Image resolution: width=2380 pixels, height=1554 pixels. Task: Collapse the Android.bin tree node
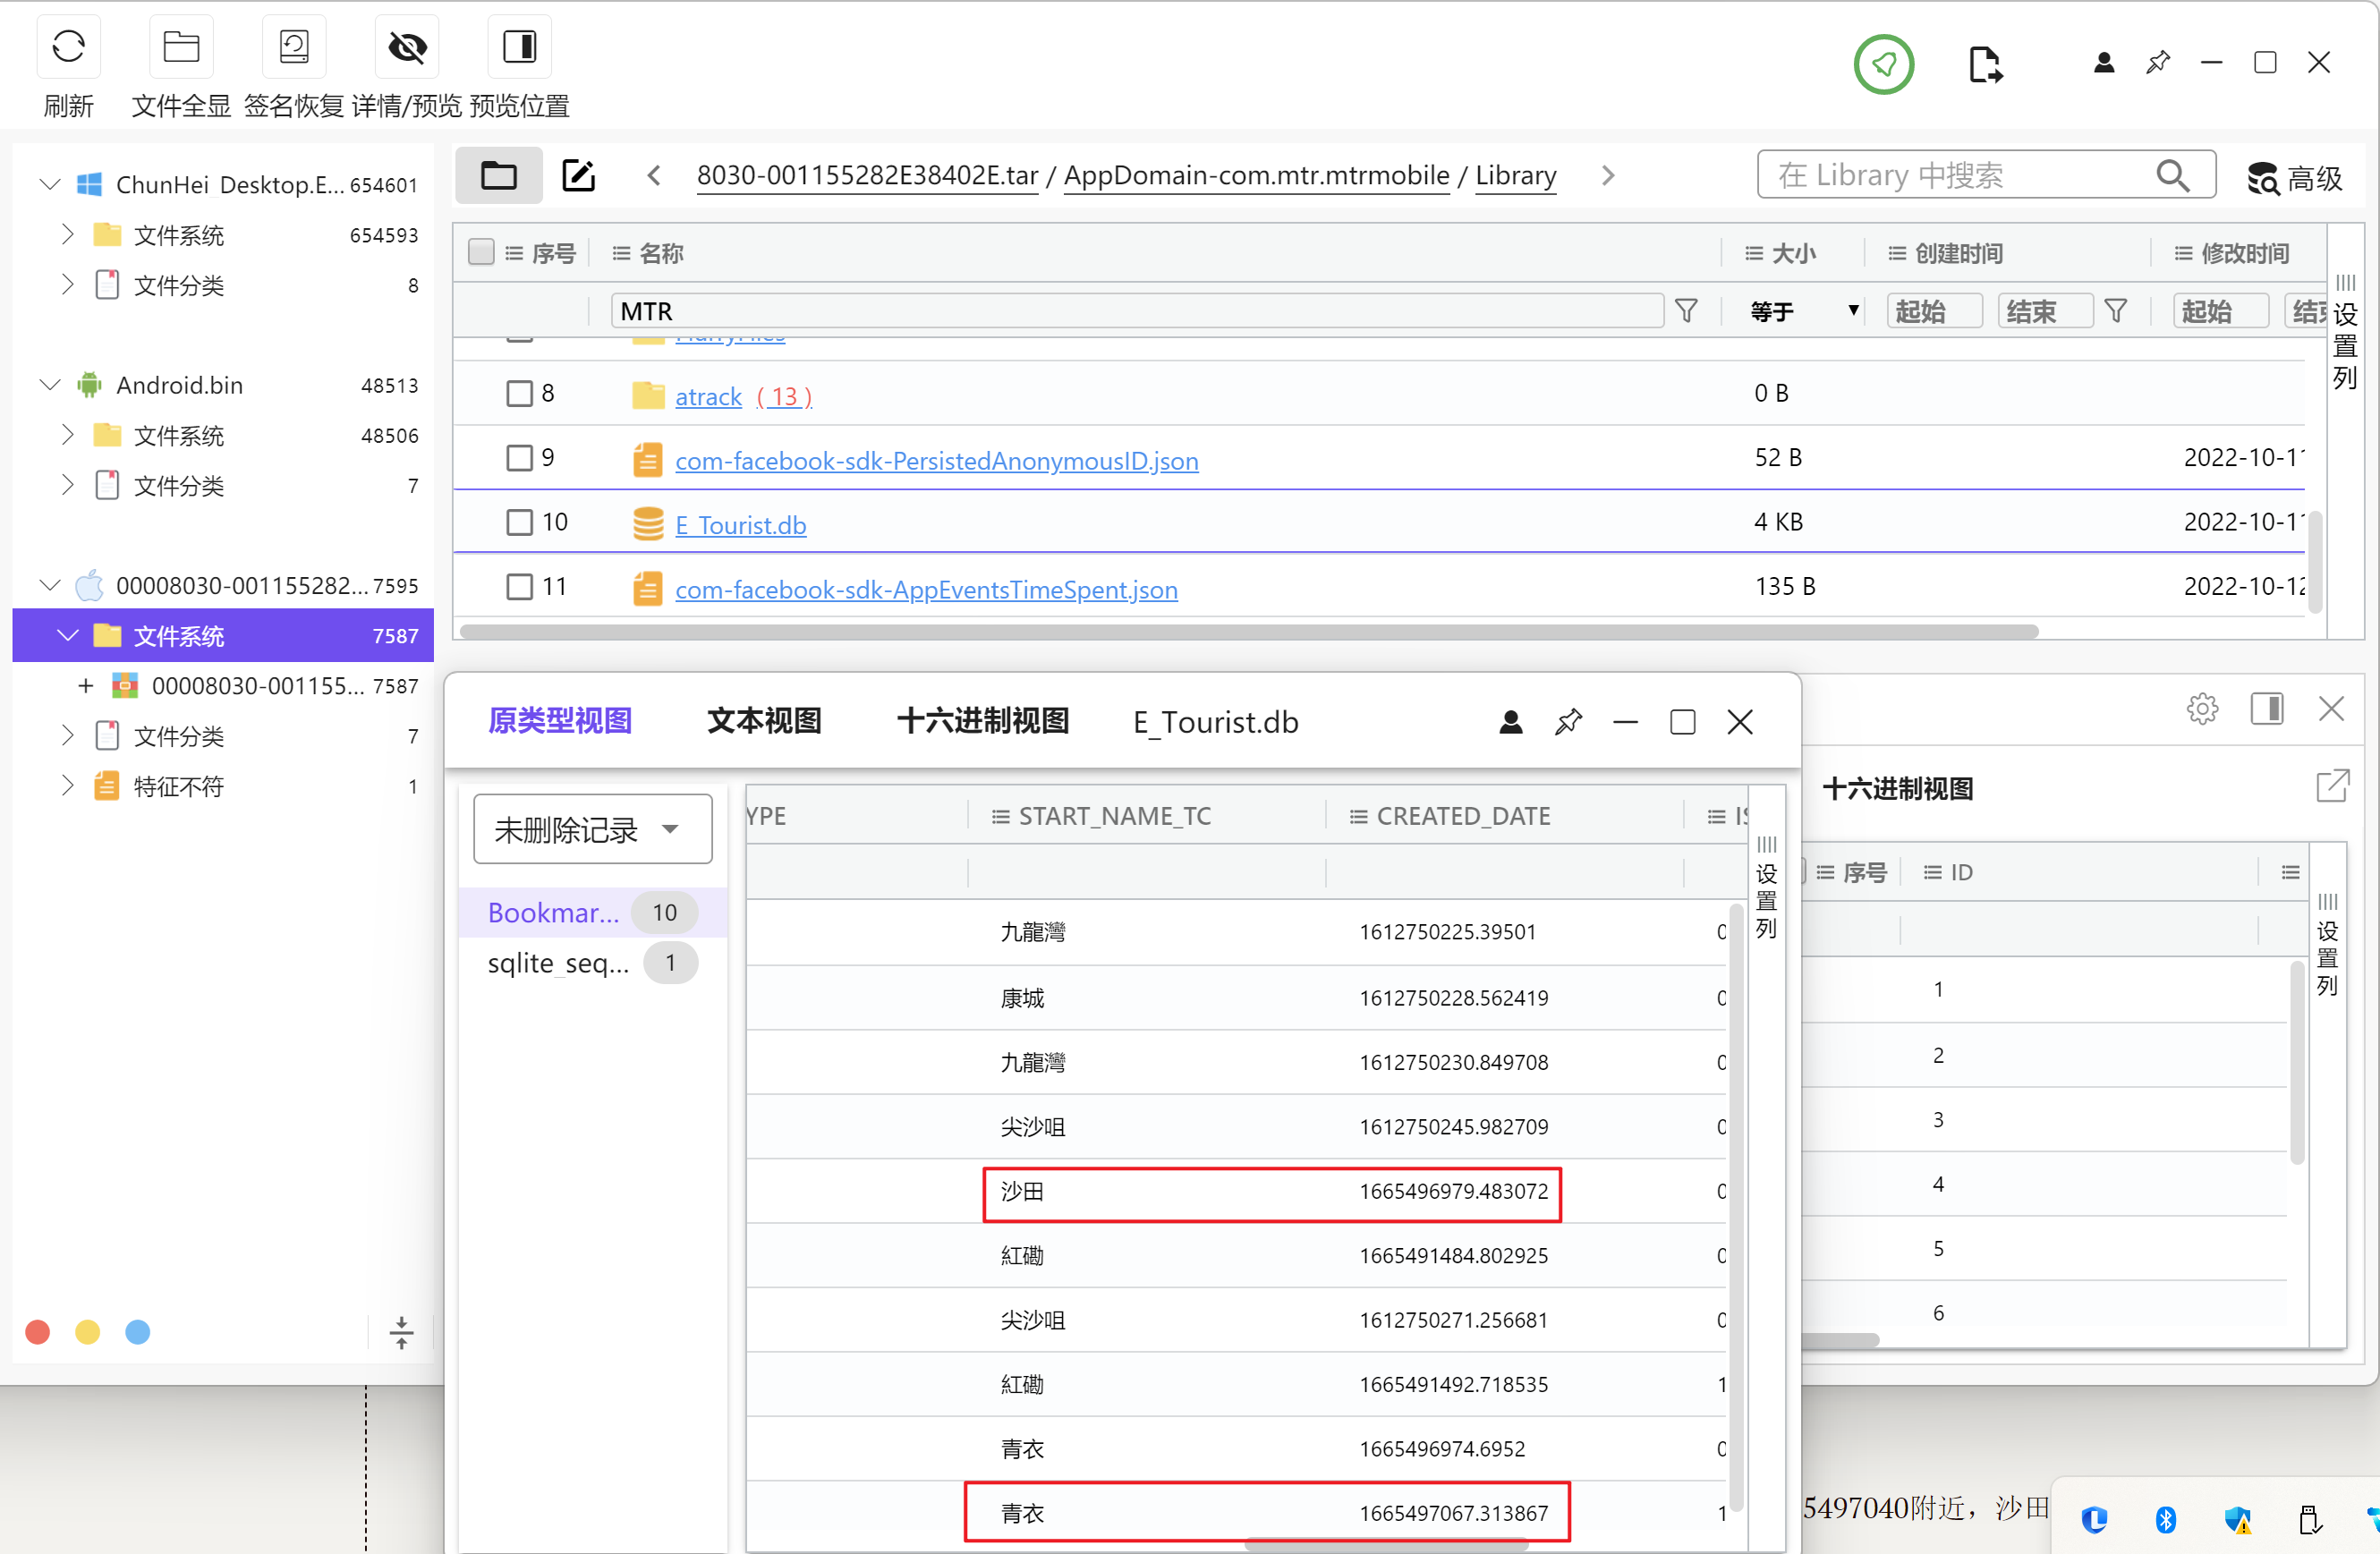(x=49, y=384)
